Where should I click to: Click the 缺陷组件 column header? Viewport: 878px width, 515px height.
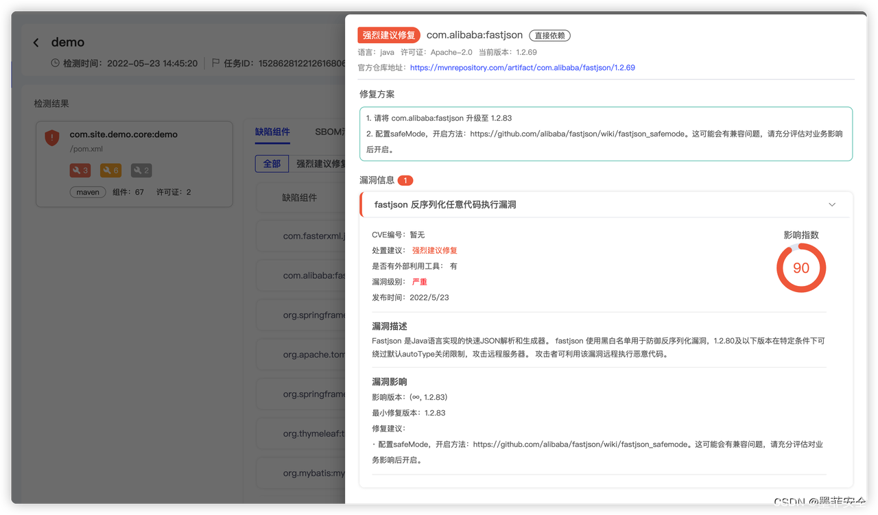tap(300, 197)
